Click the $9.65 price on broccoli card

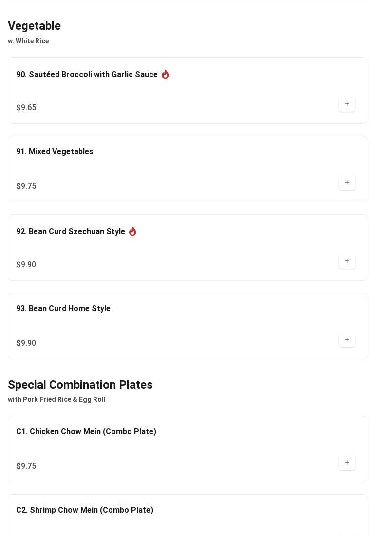coord(26,108)
